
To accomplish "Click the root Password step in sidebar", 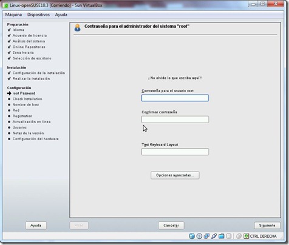I will tap(24, 93).
